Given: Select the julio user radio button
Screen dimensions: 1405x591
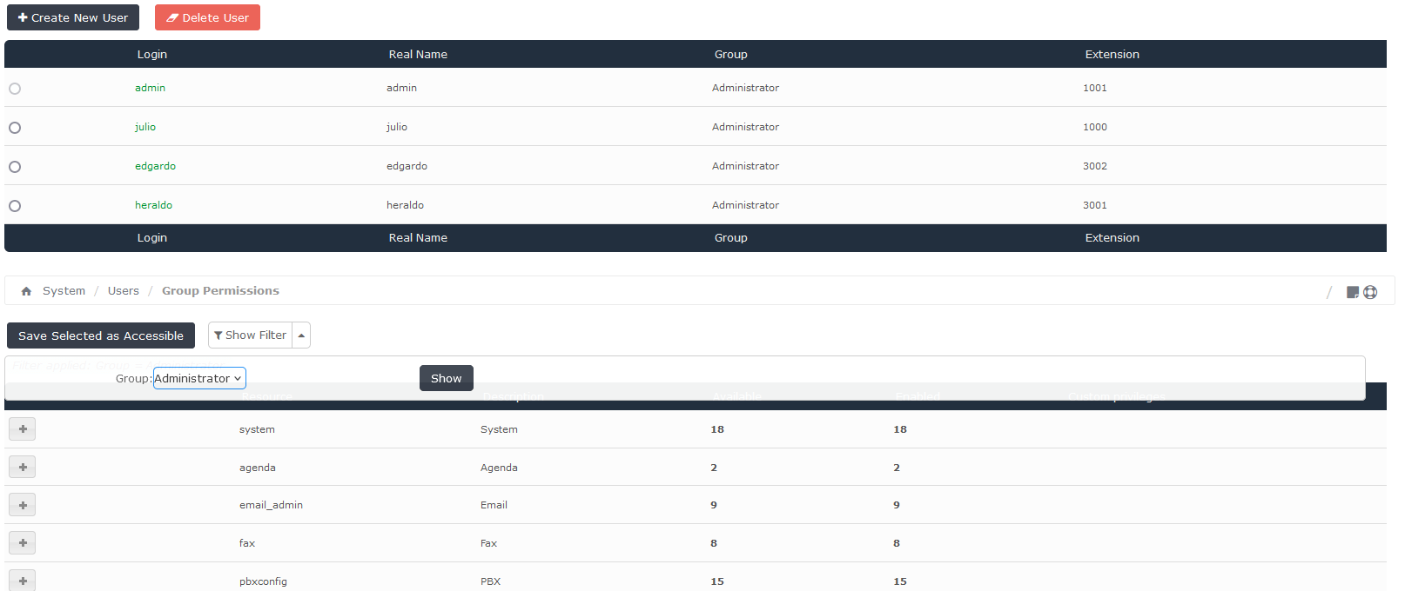Looking at the screenshot, I should [x=15, y=128].
